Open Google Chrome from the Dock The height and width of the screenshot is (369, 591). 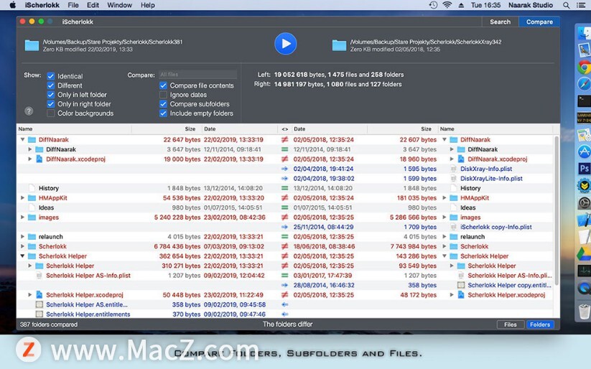[x=584, y=67]
